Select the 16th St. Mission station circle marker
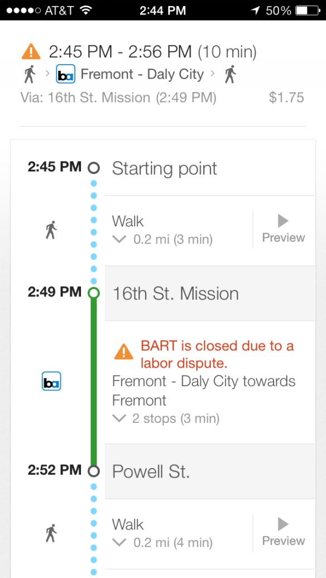Image resolution: width=326 pixels, height=578 pixels. [x=94, y=292]
